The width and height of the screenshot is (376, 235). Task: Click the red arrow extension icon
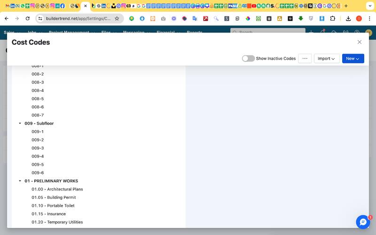coord(205,18)
